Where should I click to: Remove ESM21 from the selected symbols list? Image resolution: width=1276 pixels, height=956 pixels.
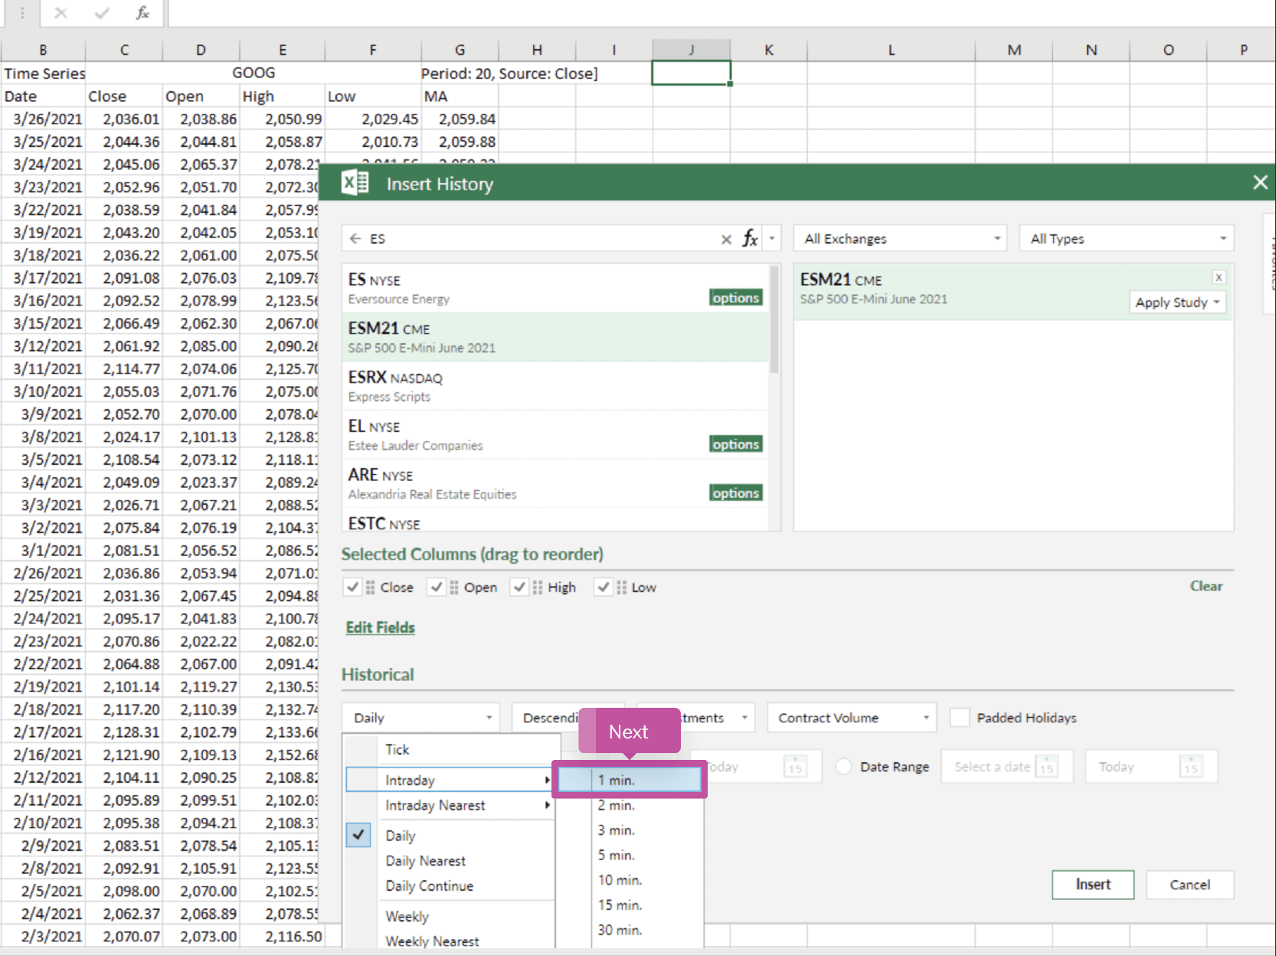coord(1218,277)
